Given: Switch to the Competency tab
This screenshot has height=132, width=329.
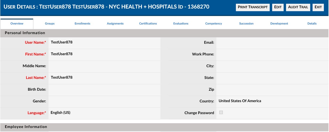Looking at the screenshot, I should (x=213, y=24).
